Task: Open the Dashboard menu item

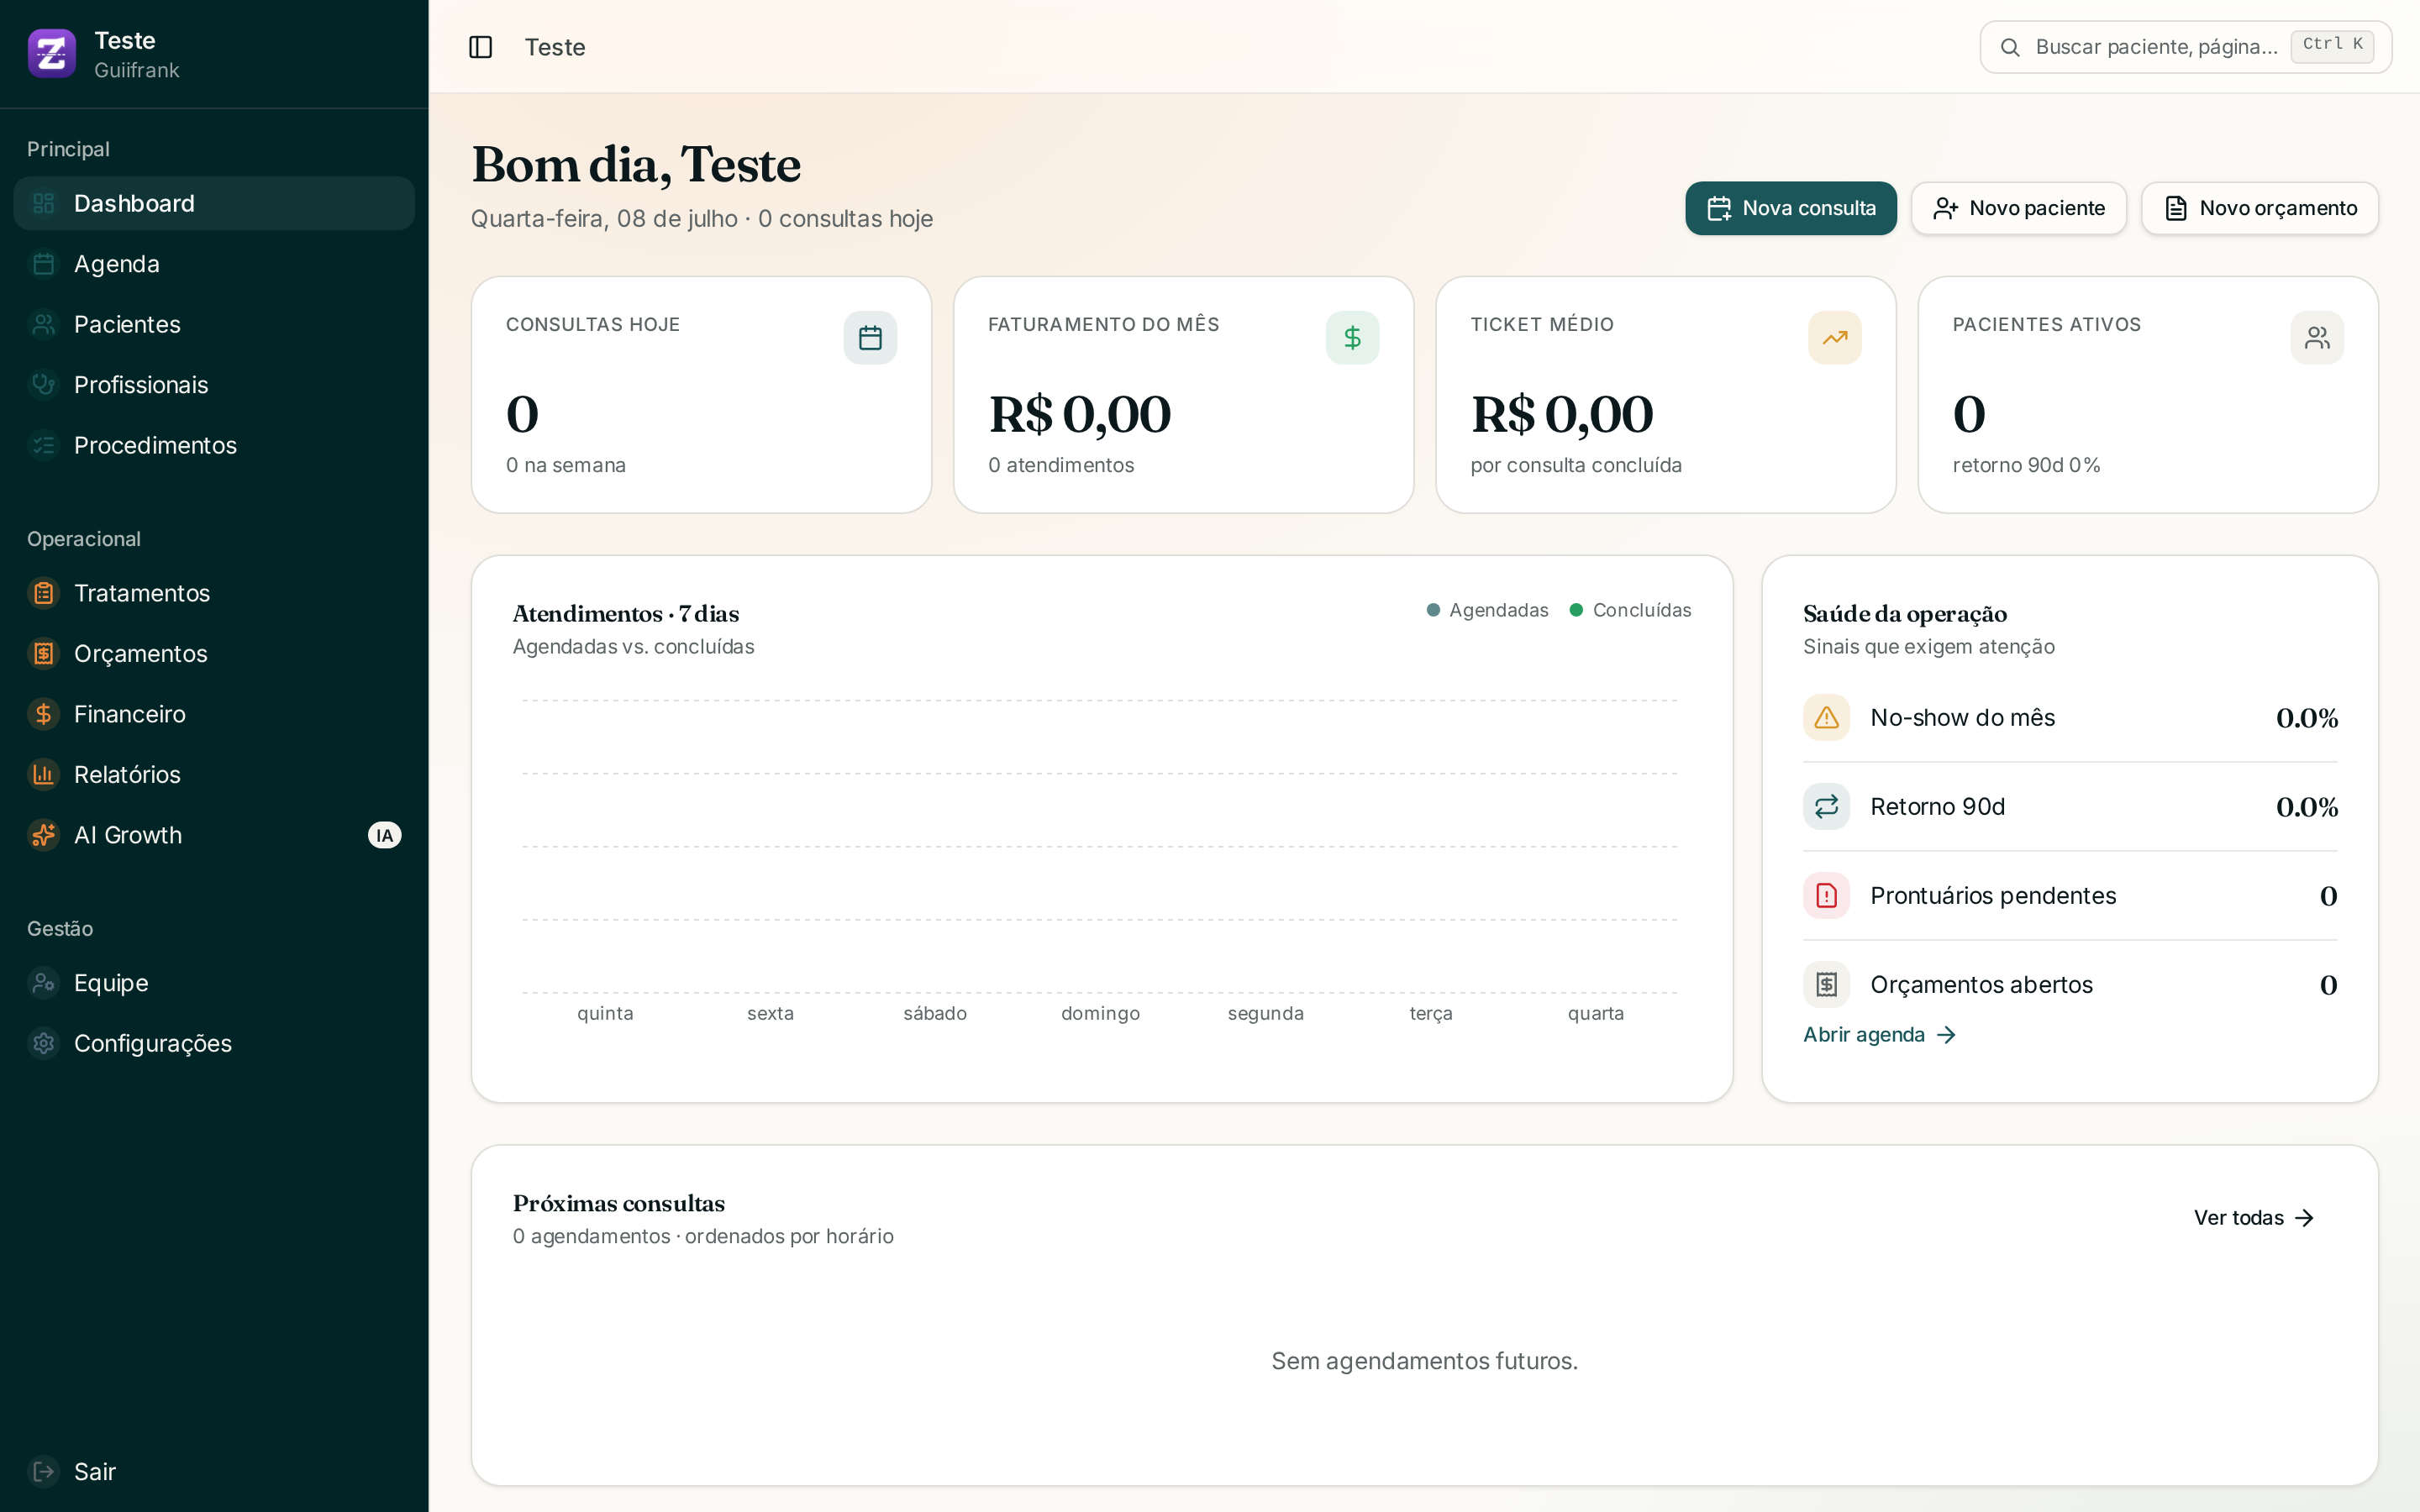Action: click(214, 204)
